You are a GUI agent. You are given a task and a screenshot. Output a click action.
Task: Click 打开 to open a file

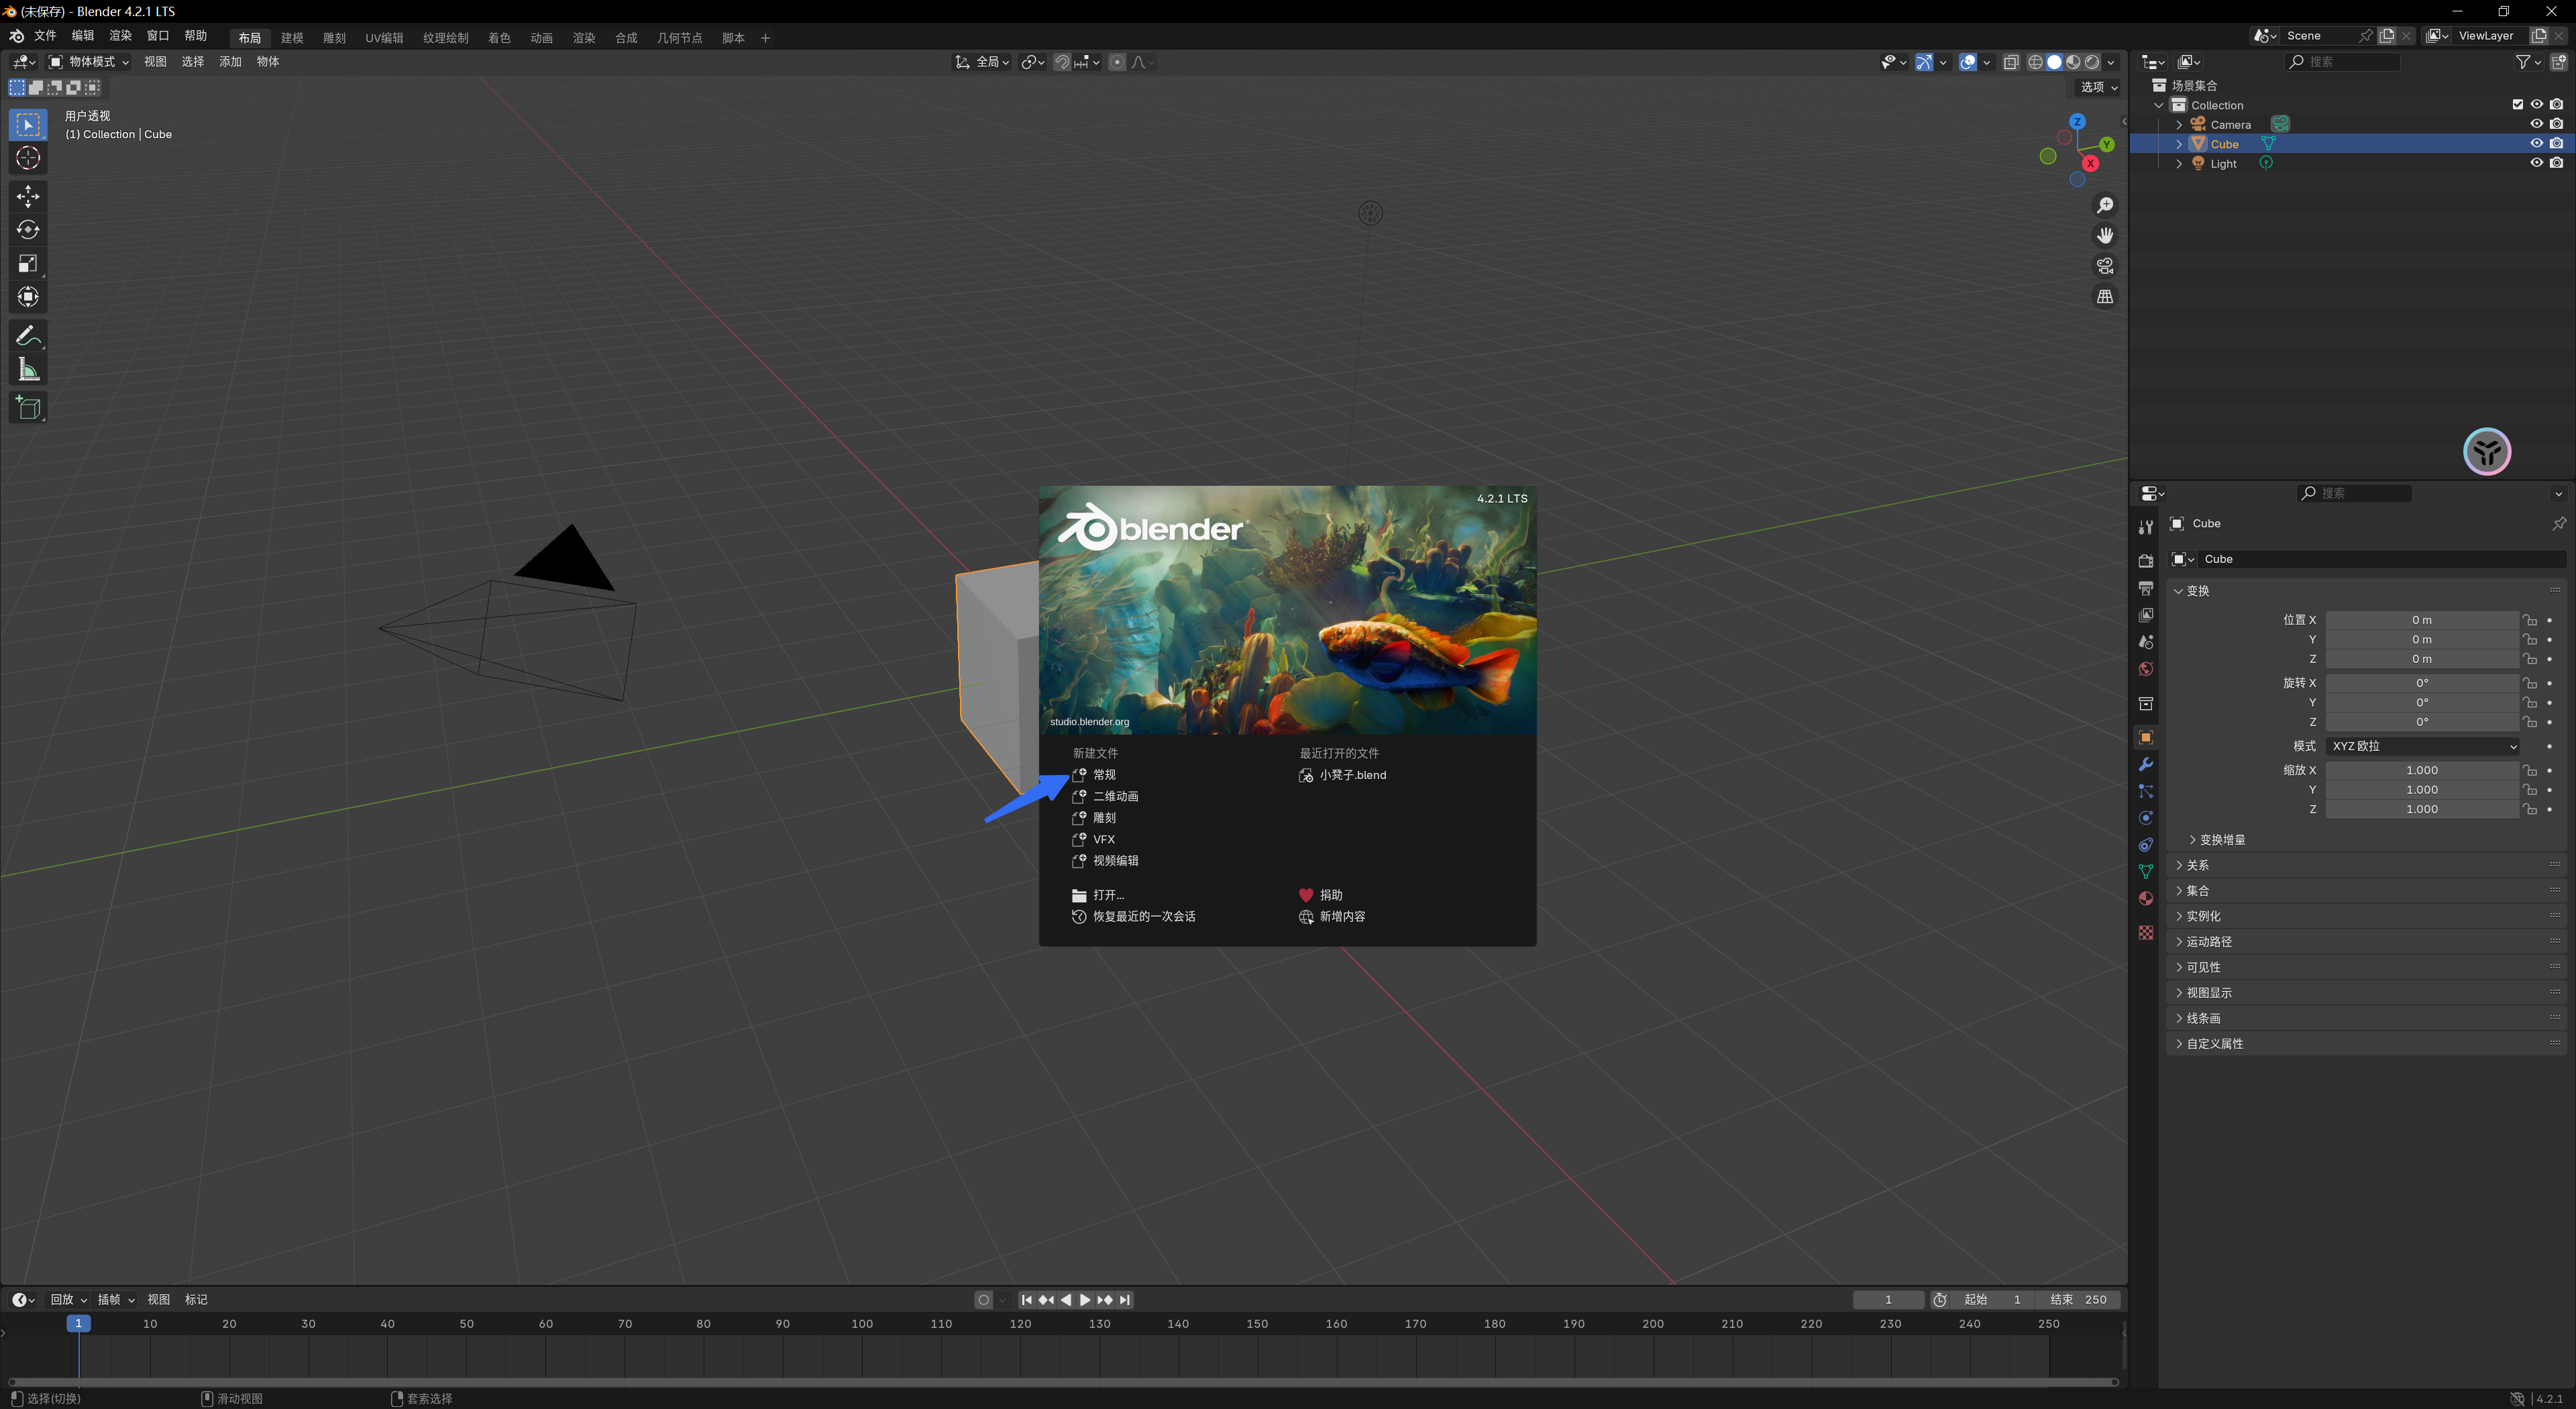pos(1108,894)
